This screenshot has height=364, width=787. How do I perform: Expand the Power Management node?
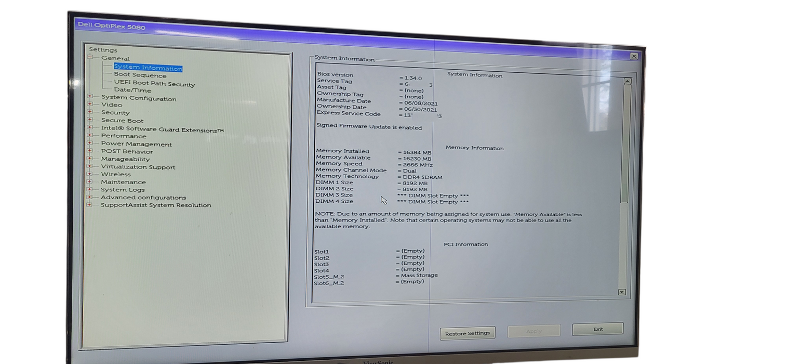tap(90, 143)
